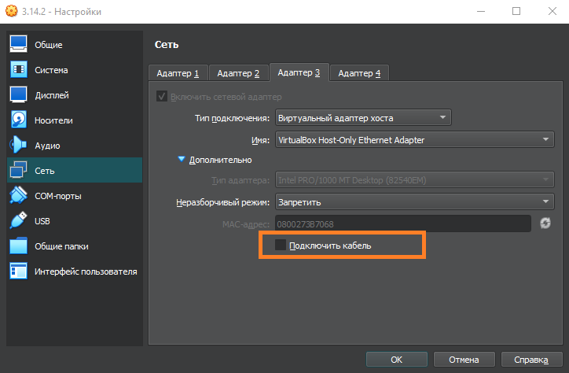Viewport: 569px width, 373px height.
Task: Click the Отмена button
Action: click(464, 360)
